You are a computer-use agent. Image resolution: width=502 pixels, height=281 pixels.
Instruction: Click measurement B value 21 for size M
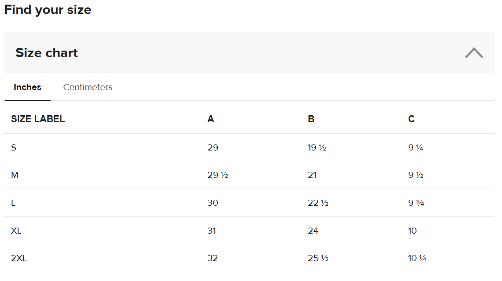tap(312, 175)
